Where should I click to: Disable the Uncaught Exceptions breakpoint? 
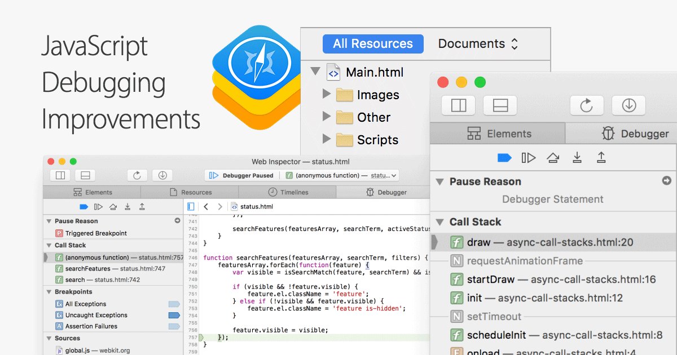click(174, 315)
